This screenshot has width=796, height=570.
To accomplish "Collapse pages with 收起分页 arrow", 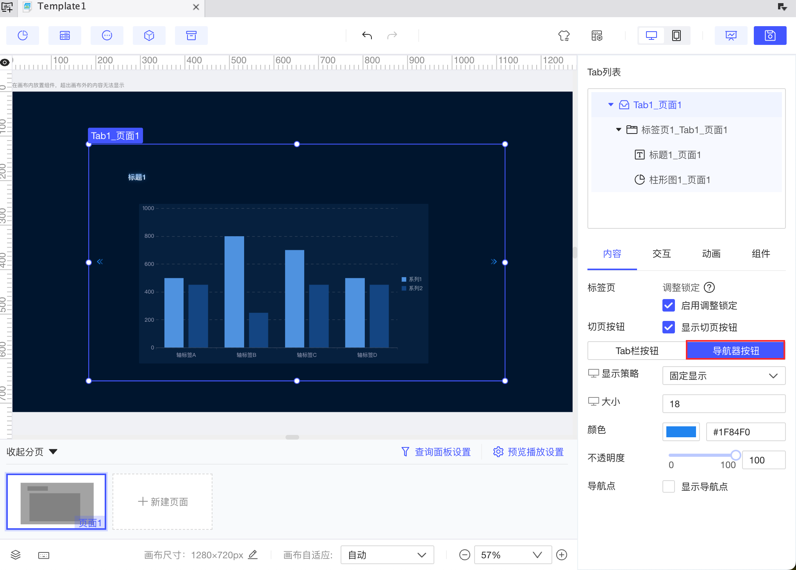I will pyautogui.click(x=53, y=452).
